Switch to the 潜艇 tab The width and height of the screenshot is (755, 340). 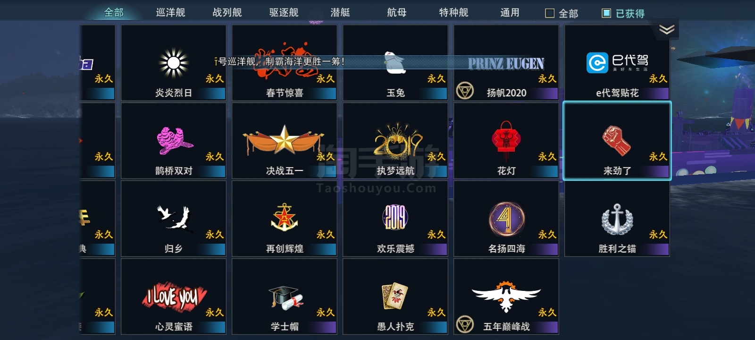(341, 12)
